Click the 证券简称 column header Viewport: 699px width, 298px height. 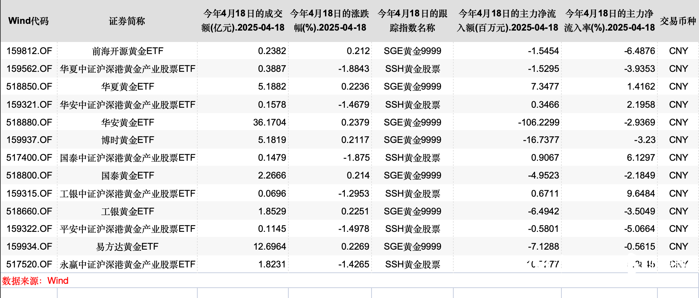(127, 21)
